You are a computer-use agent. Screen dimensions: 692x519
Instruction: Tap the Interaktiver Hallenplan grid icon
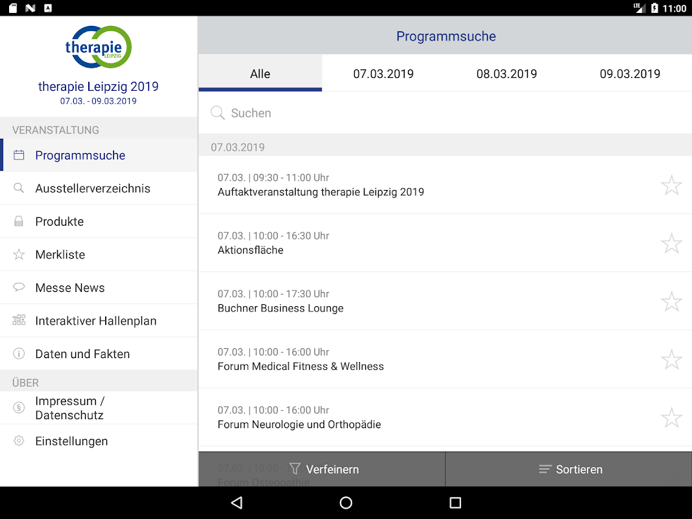(x=19, y=320)
